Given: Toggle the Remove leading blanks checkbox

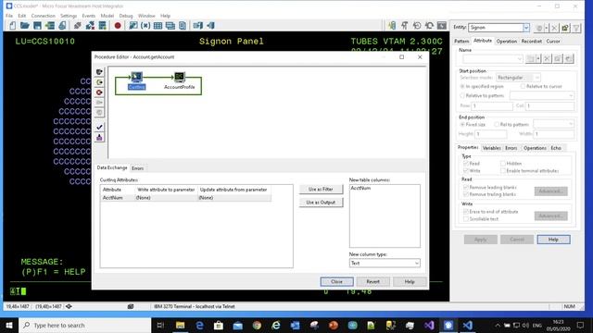Looking at the screenshot, I should point(466,187).
